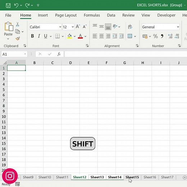Select the Sheet15 tab
187x187 pixels.
[132, 177]
